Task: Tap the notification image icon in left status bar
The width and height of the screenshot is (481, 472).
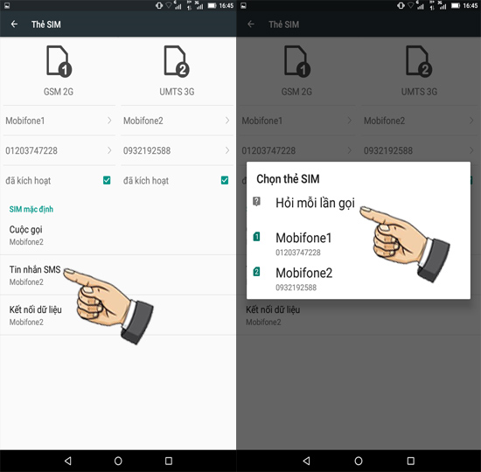Action: pos(7,5)
